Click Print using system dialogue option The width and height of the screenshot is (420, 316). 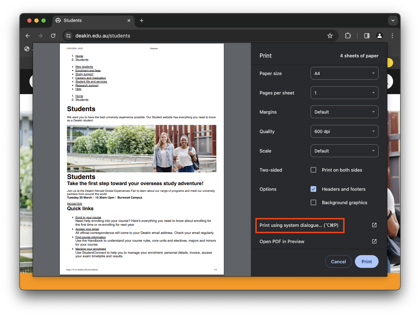pyautogui.click(x=300, y=225)
